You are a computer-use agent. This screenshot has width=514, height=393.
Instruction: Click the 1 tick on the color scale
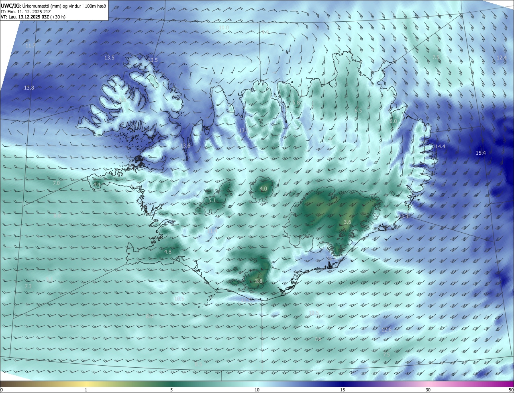point(86,390)
